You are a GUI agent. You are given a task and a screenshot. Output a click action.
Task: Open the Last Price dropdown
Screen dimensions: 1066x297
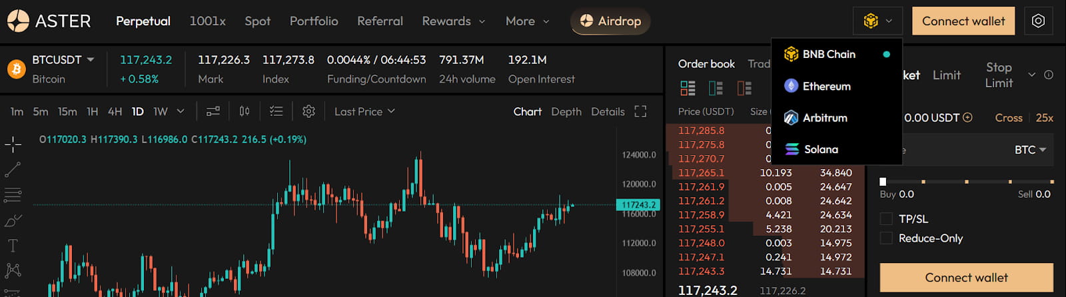pos(364,111)
